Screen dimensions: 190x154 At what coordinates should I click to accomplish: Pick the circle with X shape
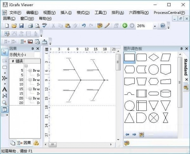(x=154, y=118)
